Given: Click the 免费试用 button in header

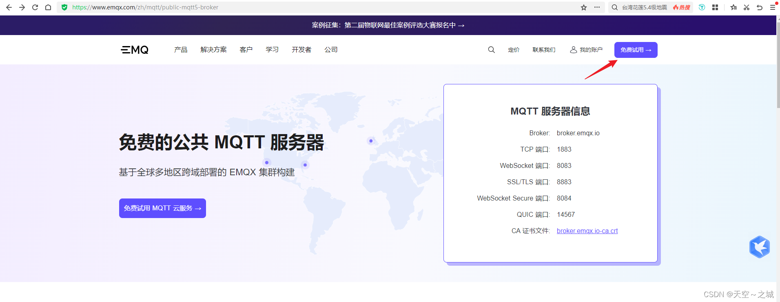Looking at the screenshot, I should 636,50.
